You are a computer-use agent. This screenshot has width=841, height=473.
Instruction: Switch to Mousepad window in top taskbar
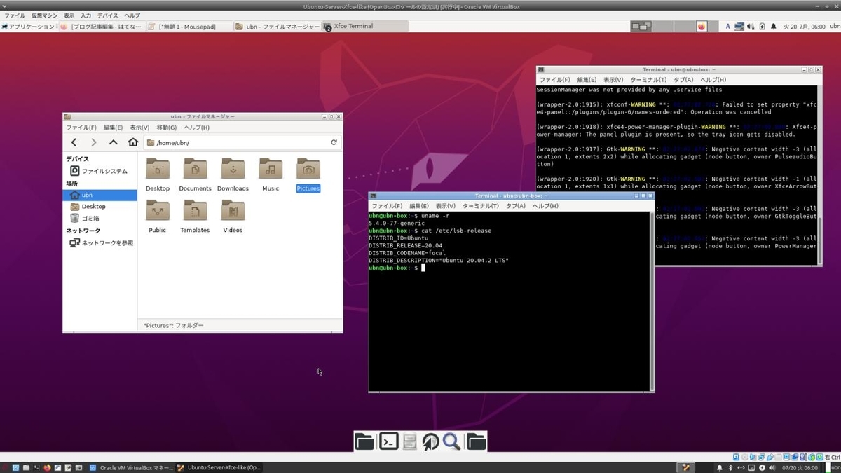pos(186,27)
